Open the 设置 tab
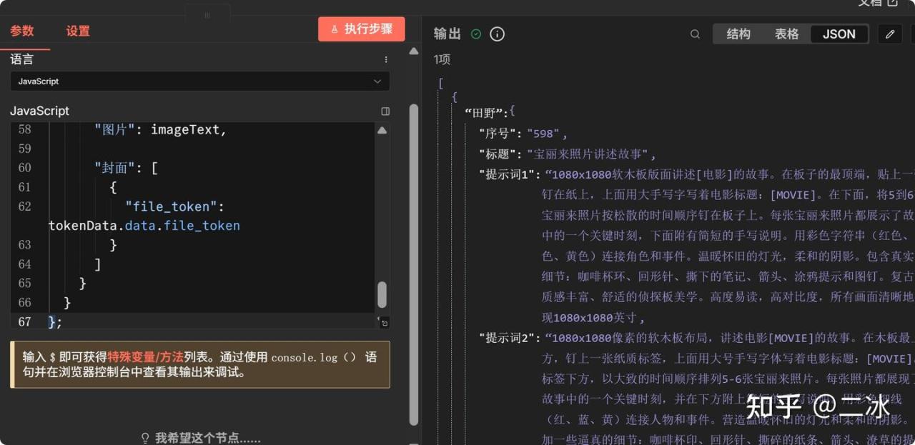 click(x=78, y=31)
